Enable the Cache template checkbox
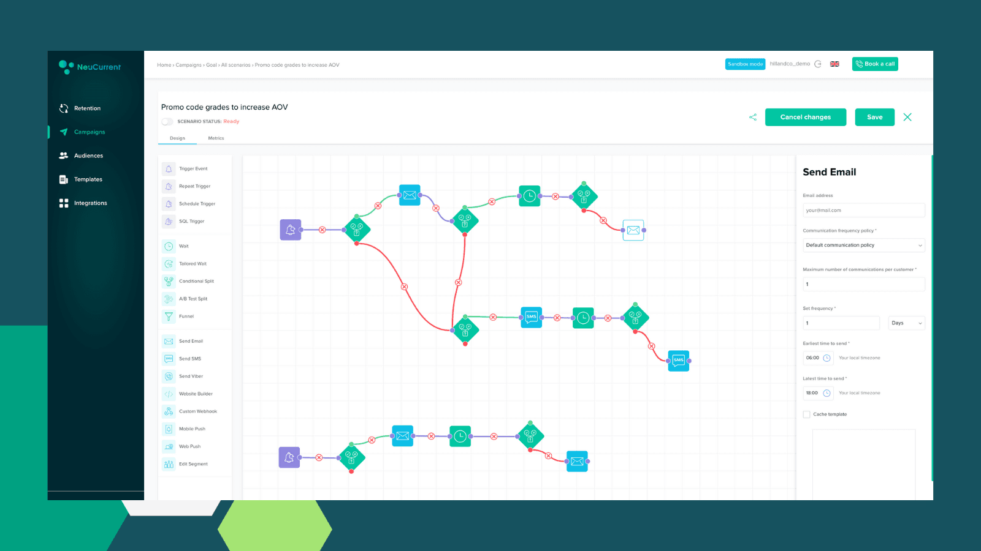Image resolution: width=981 pixels, height=551 pixels. click(x=807, y=414)
